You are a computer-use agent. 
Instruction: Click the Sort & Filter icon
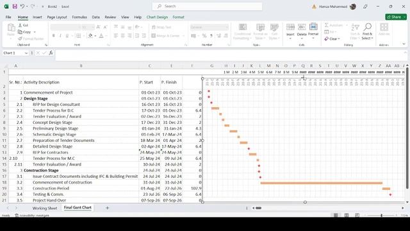[x=355, y=27]
